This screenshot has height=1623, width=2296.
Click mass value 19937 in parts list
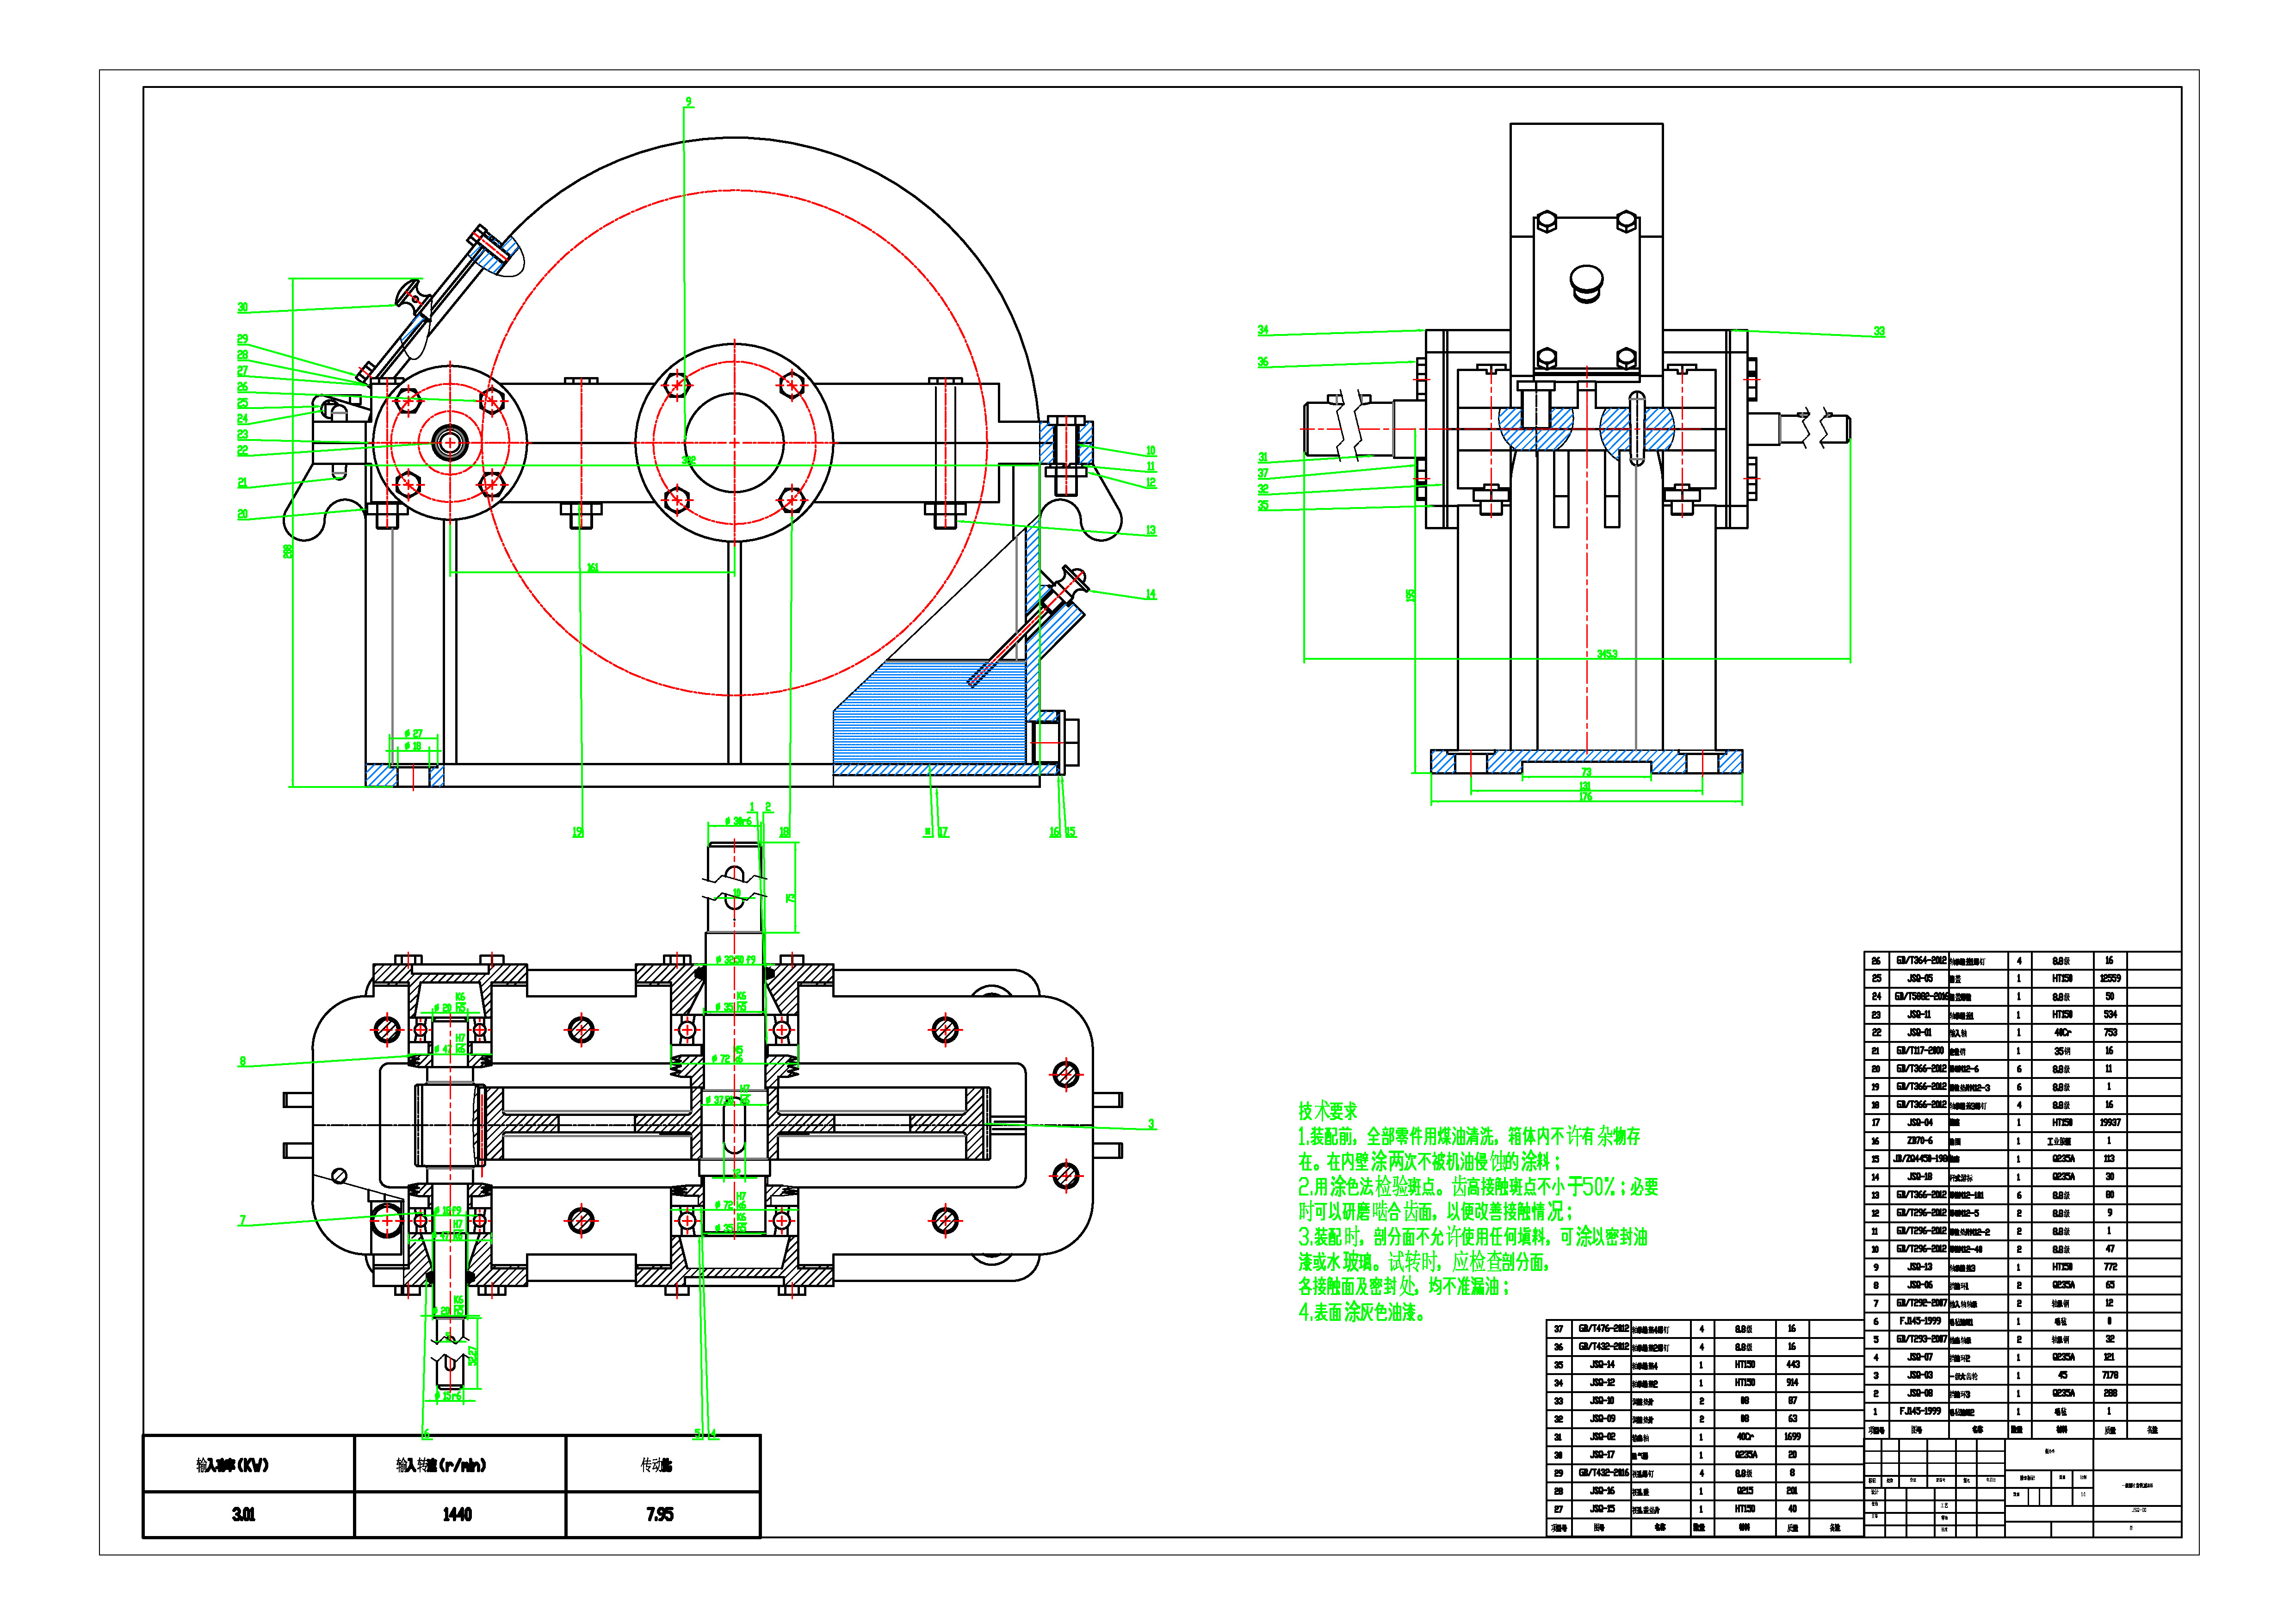pos(2110,1123)
